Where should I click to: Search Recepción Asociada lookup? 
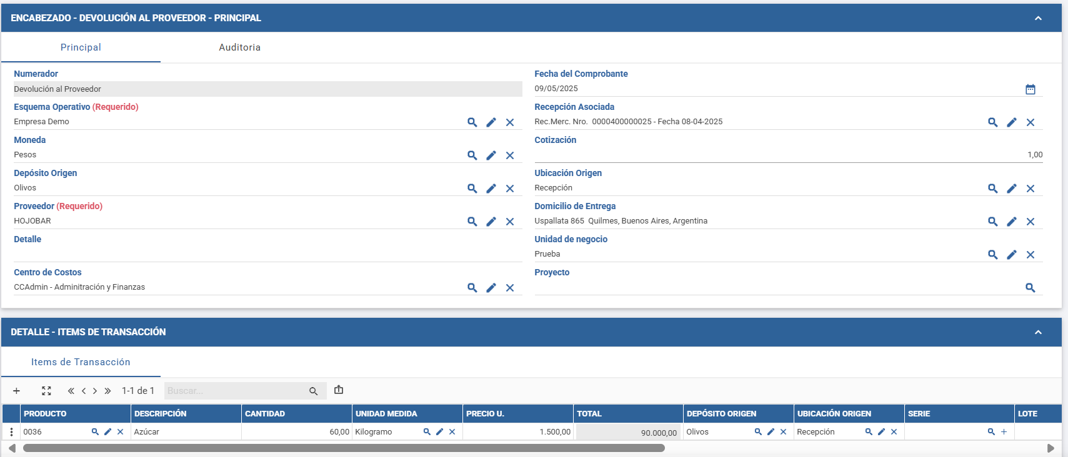pyautogui.click(x=993, y=122)
